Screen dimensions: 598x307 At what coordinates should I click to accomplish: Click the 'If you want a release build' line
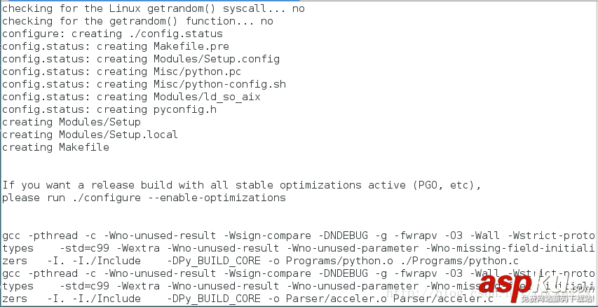(242, 185)
